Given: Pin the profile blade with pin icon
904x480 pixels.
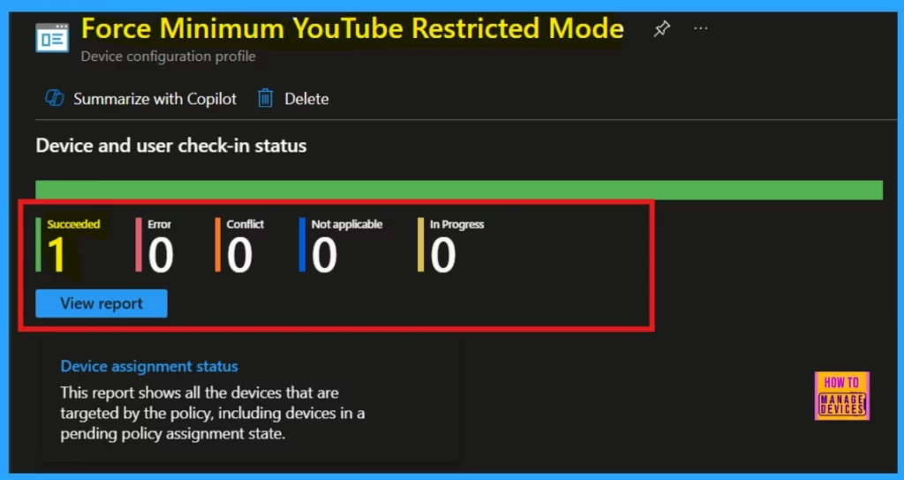Looking at the screenshot, I should click(661, 29).
